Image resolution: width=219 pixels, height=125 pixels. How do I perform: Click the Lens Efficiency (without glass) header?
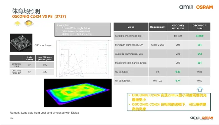click(45, 58)
